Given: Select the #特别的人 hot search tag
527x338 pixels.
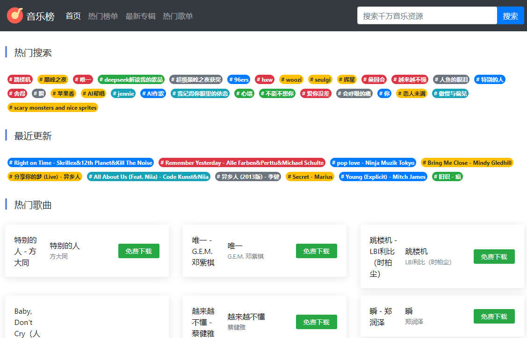Looking at the screenshot, I should pos(490,79).
